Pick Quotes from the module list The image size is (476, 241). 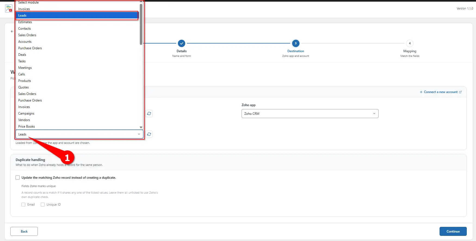click(x=77, y=87)
